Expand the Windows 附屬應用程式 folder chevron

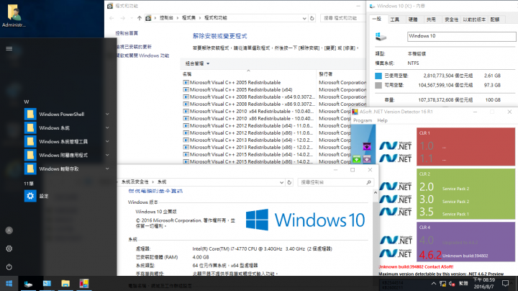(x=107, y=155)
